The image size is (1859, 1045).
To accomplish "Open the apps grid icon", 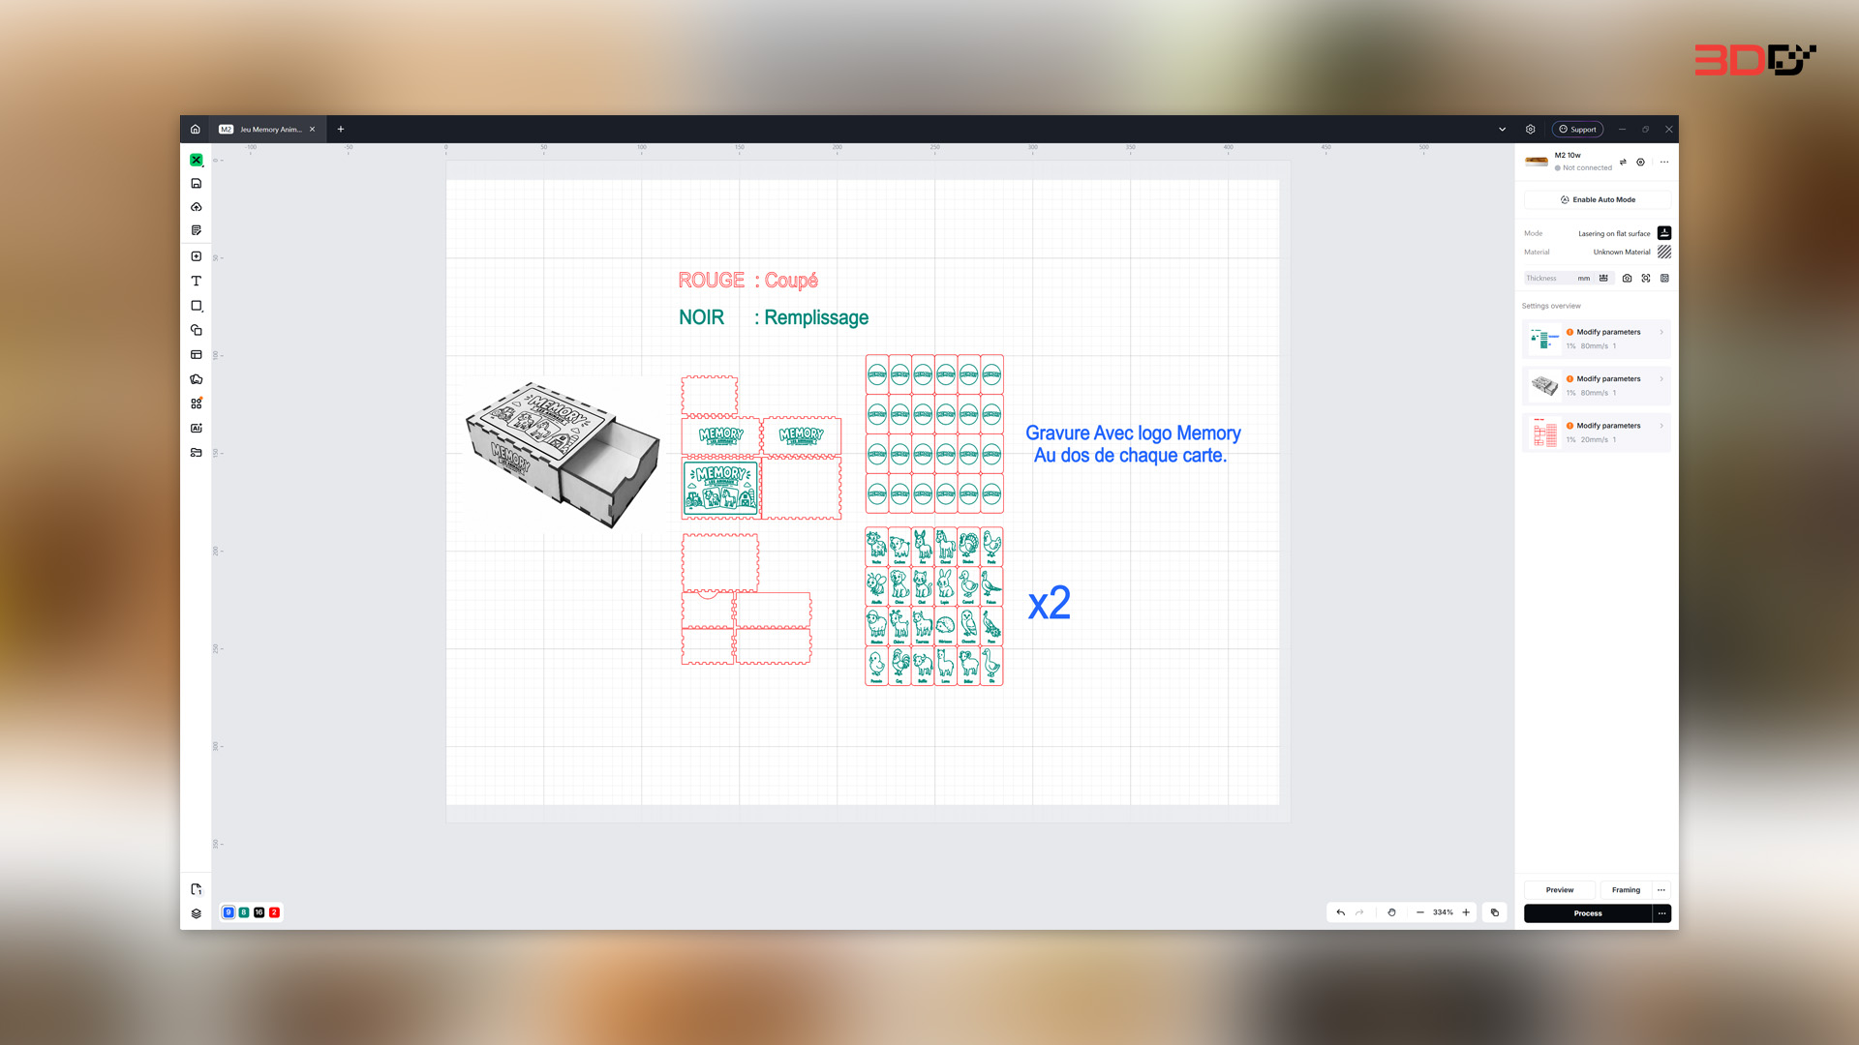I will (197, 403).
